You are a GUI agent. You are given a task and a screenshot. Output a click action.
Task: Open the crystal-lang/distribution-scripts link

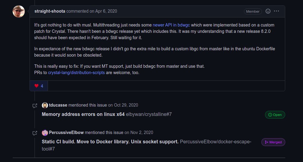(x=76, y=73)
